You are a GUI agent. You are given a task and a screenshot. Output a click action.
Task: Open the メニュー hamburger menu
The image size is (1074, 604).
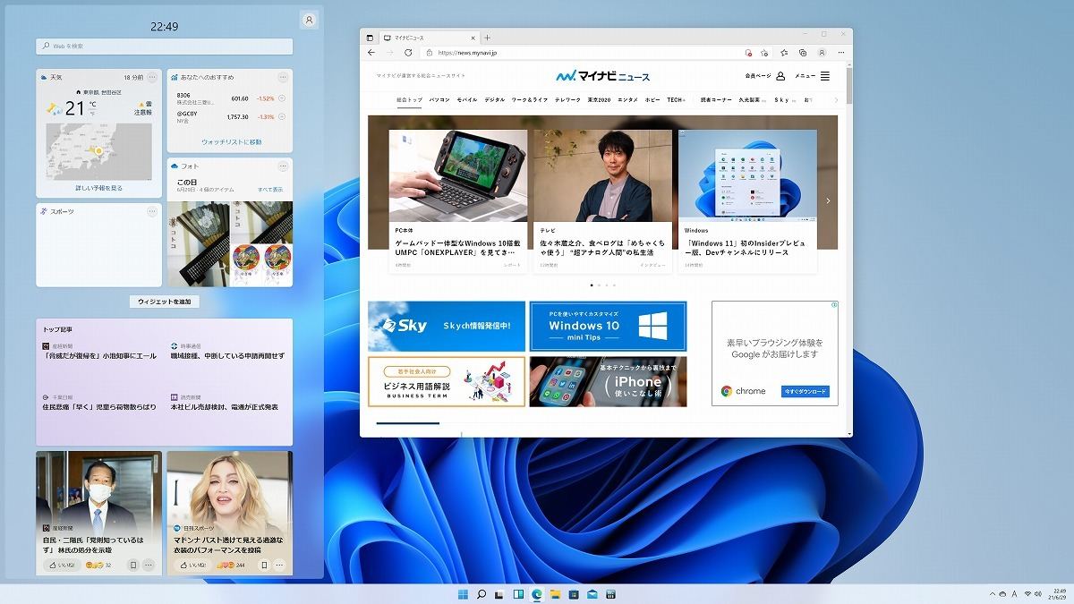point(813,76)
